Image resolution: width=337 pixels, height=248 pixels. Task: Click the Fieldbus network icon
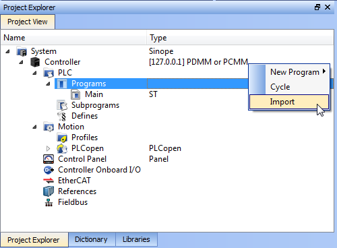tap(49, 202)
